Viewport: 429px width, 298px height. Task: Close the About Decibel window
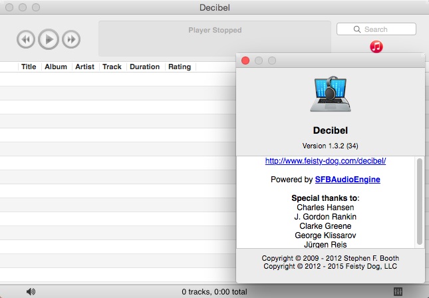point(245,61)
